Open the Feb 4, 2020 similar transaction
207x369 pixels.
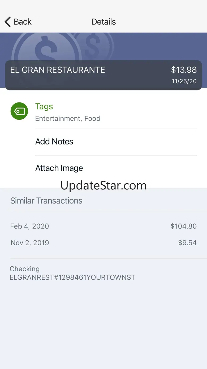pyautogui.click(x=103, y=226)
